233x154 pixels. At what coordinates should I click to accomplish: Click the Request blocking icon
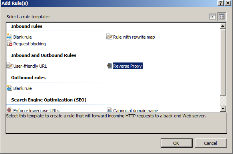(x=10, y=43)
